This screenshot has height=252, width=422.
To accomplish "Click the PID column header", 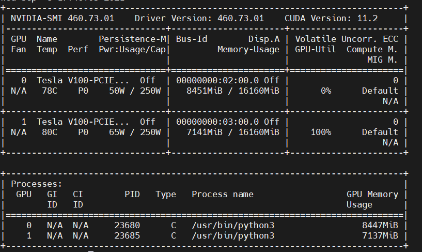I will point(132,195).
